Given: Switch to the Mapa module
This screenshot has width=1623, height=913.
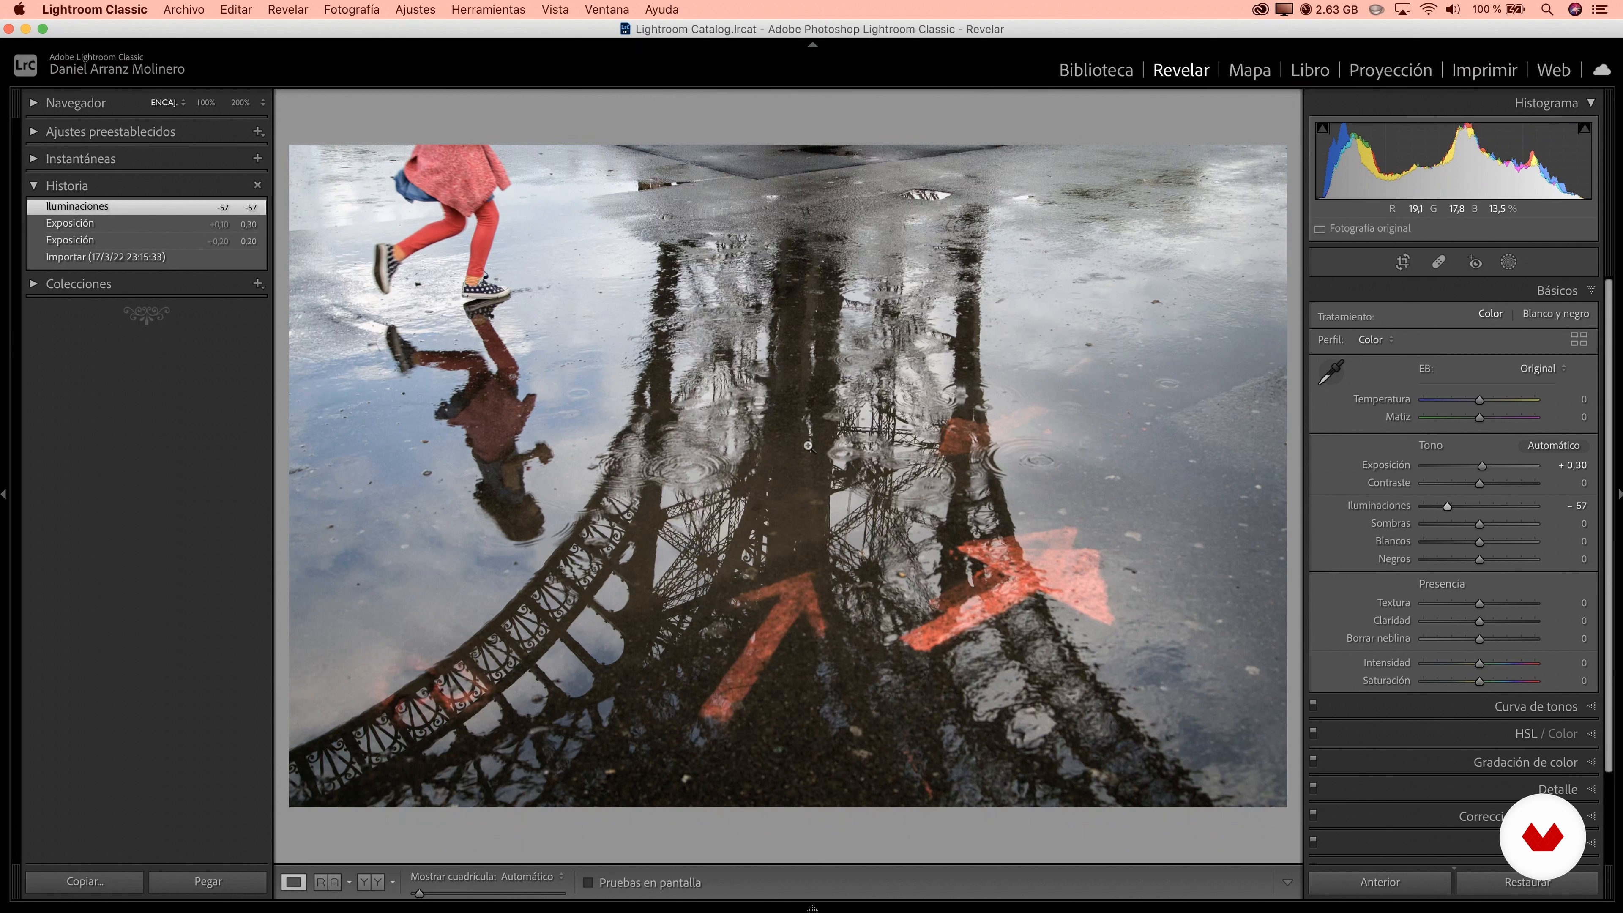Looking at the screenshot, I should pos(1249,69).
